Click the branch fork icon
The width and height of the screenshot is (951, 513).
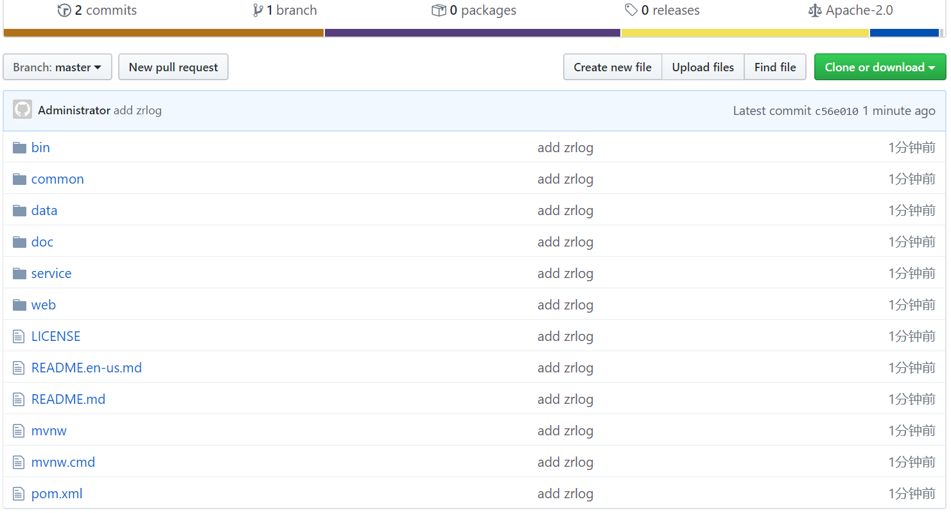click(x=258, y=10)
